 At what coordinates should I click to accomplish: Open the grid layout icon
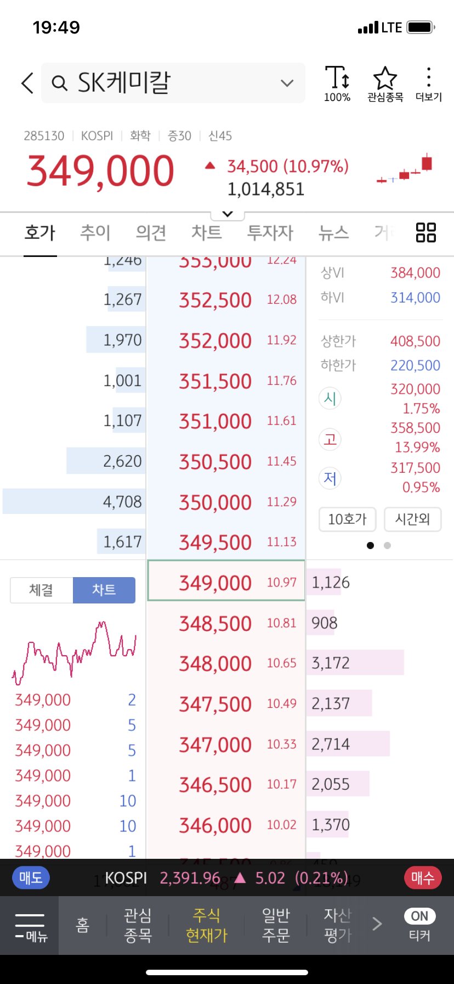tap(425, 232)
